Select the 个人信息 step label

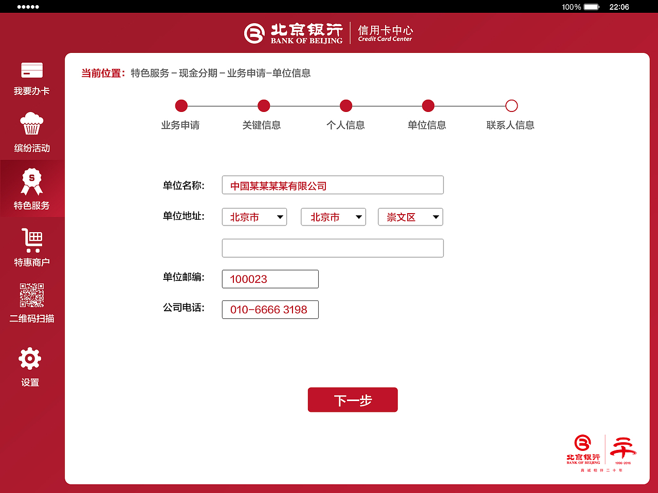pos(346,125)
